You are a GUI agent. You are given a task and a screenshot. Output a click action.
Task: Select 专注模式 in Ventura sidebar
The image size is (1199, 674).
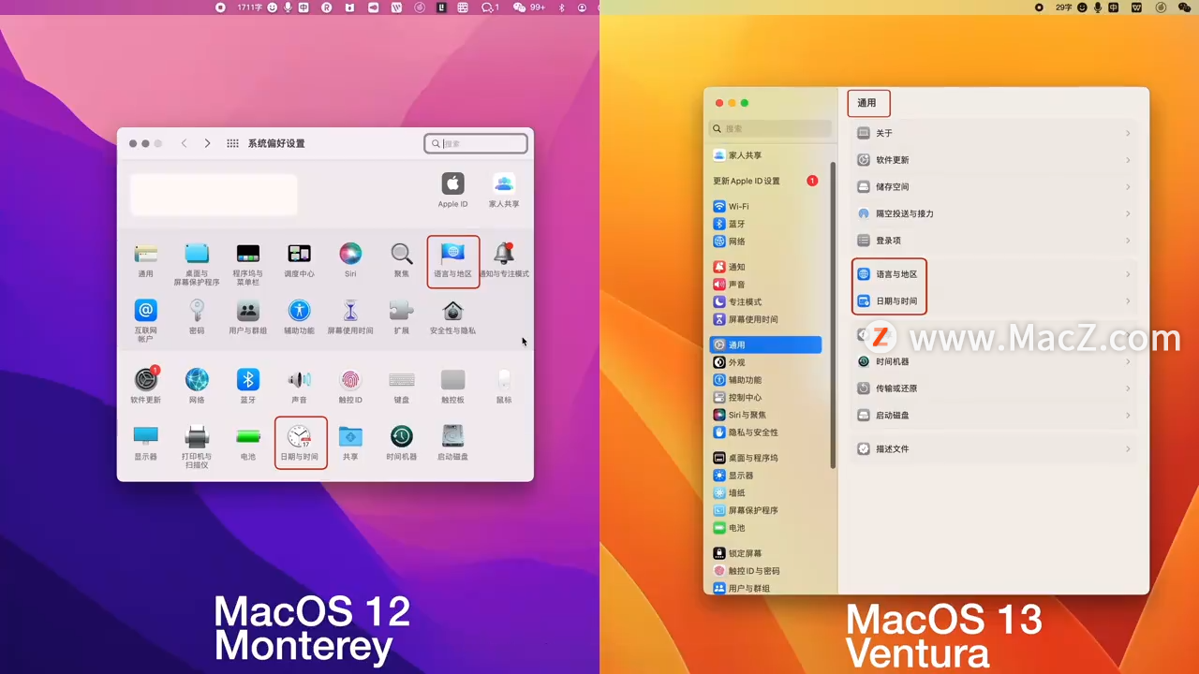pyautogui.click(x=738, y=301)
